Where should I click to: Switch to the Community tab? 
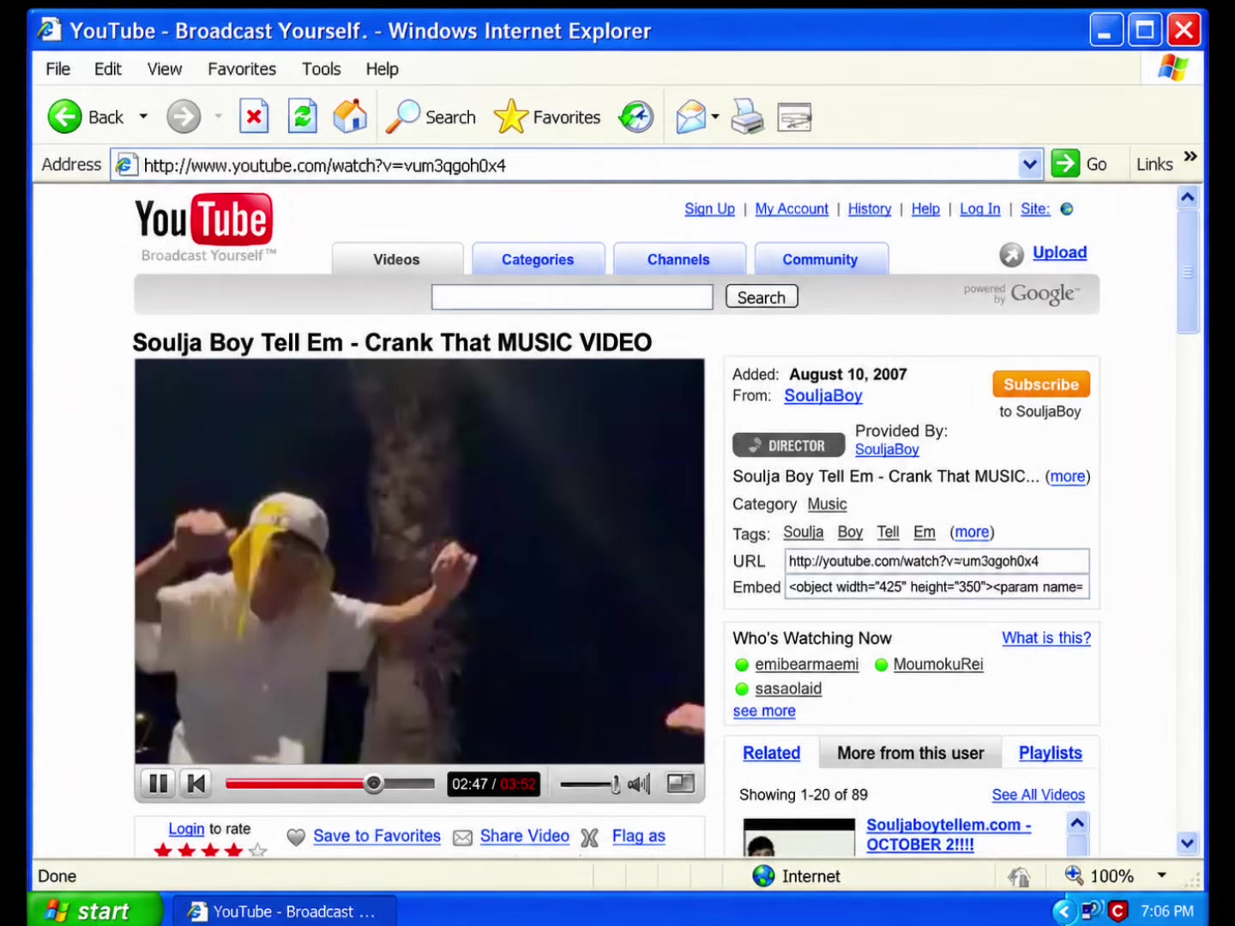(x=820, y=259)
